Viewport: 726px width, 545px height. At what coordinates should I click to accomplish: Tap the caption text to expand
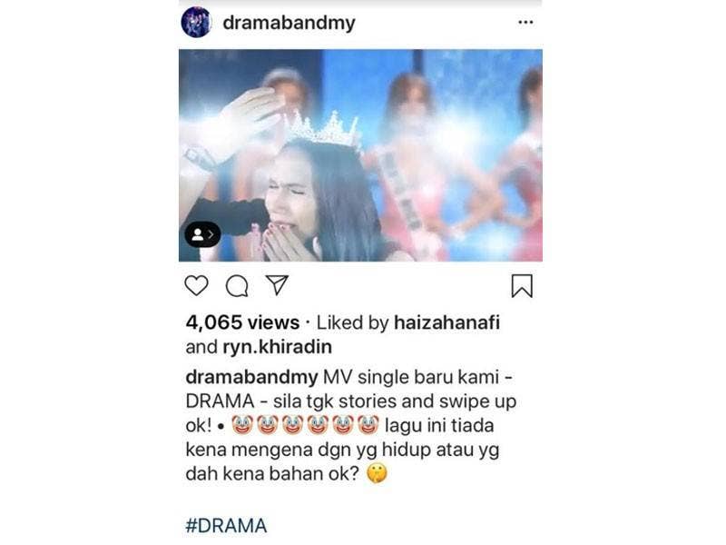[x=350, y=425]
